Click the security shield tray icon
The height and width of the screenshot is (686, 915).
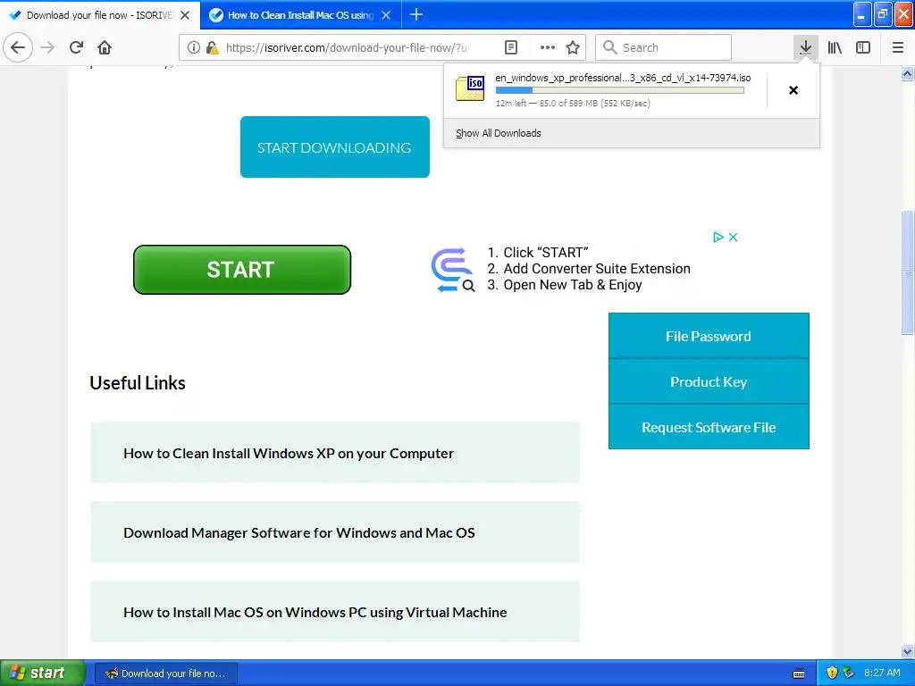click(x=832, y=673)
